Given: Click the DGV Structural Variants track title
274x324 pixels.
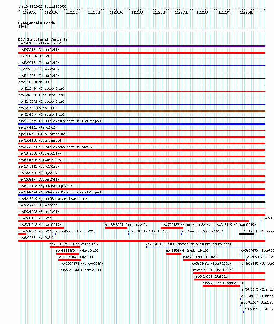Looking at the screenshot, I should [43, 39].
